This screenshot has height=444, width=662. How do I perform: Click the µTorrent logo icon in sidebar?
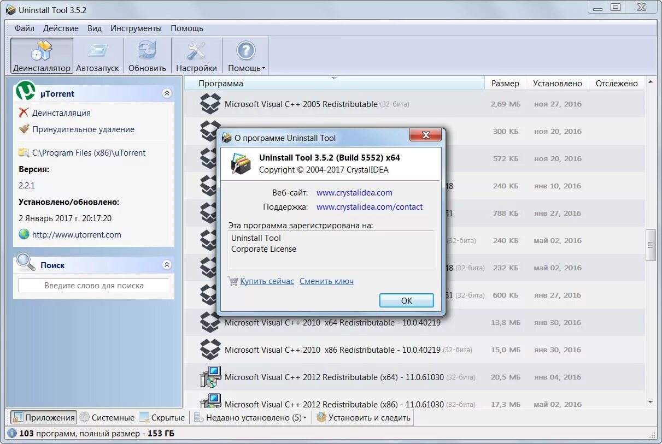point(25,91)
